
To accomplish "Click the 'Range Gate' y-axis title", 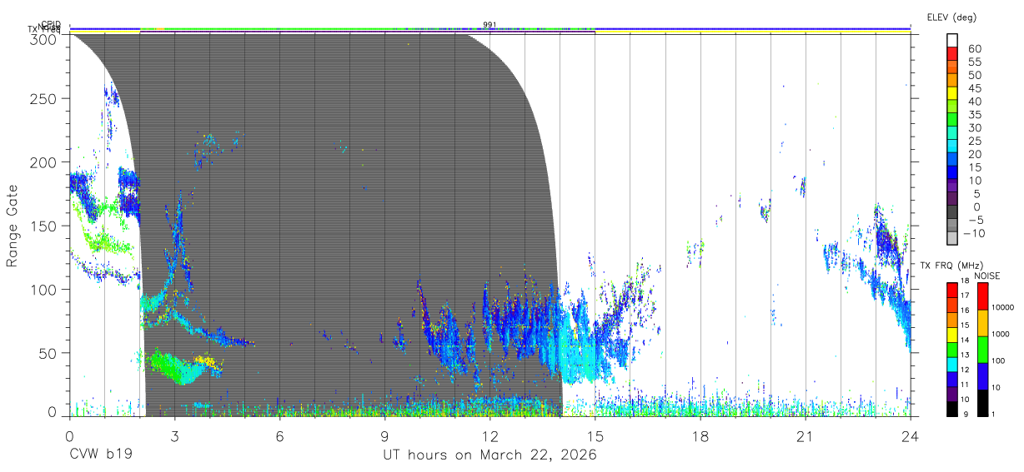I will tap(13, 225).
